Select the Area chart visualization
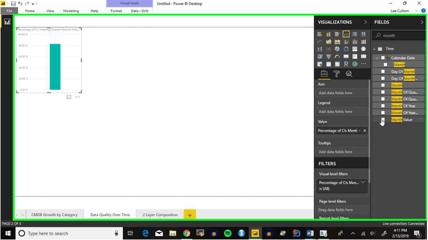 [328, 42]
